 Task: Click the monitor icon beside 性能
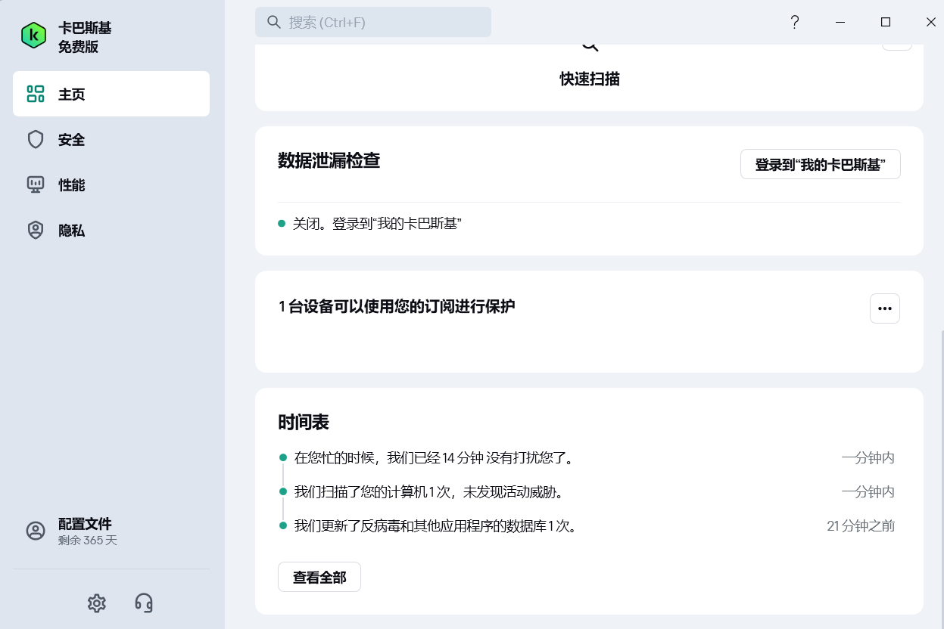tap(36, 184)
